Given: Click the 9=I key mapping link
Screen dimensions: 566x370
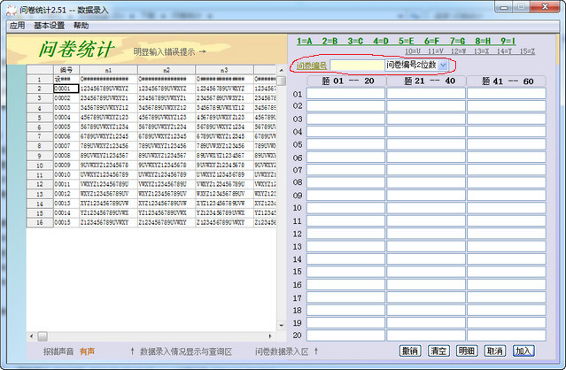Looking at the screenshot, I should 508,41.
